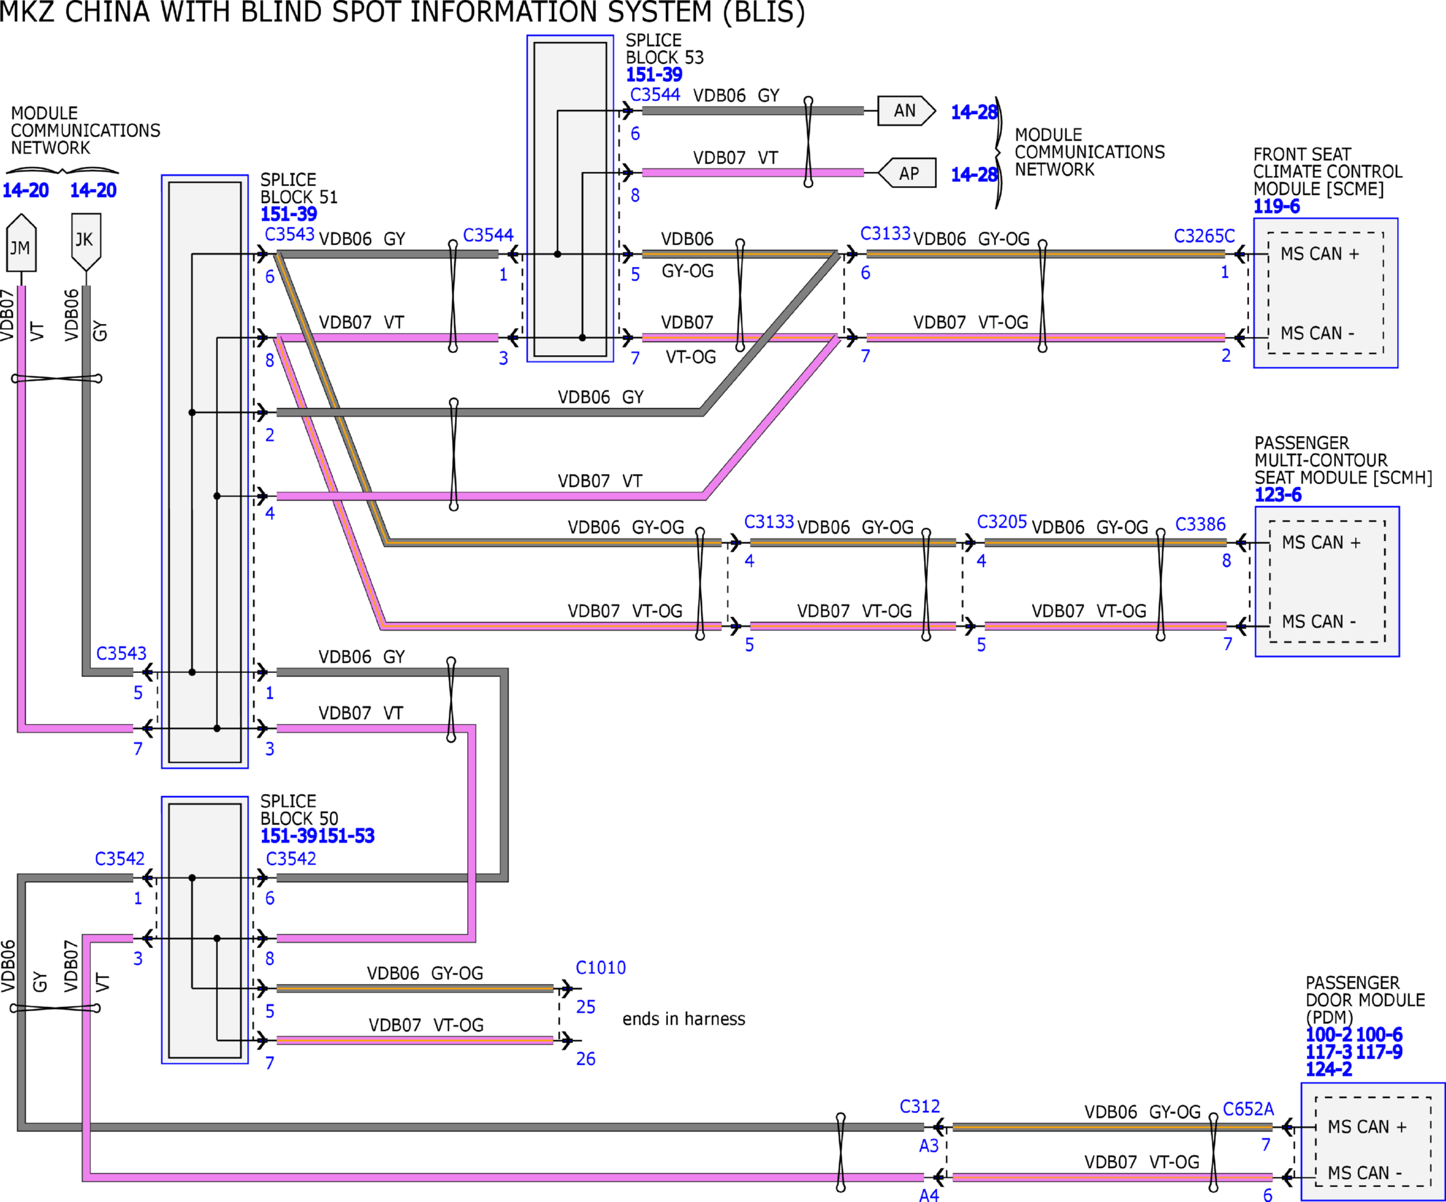Follow the 119-6 link for the SCME module
This screenshot has height=1202, width=1446.
pyautogui.click(x=1276, y=206)
